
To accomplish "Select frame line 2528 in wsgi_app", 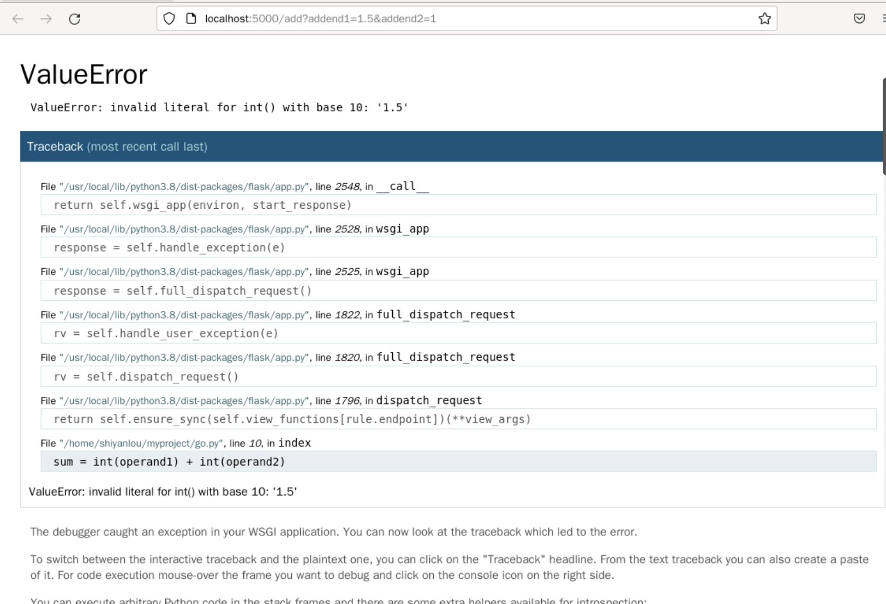I will (x=235, y=229).
